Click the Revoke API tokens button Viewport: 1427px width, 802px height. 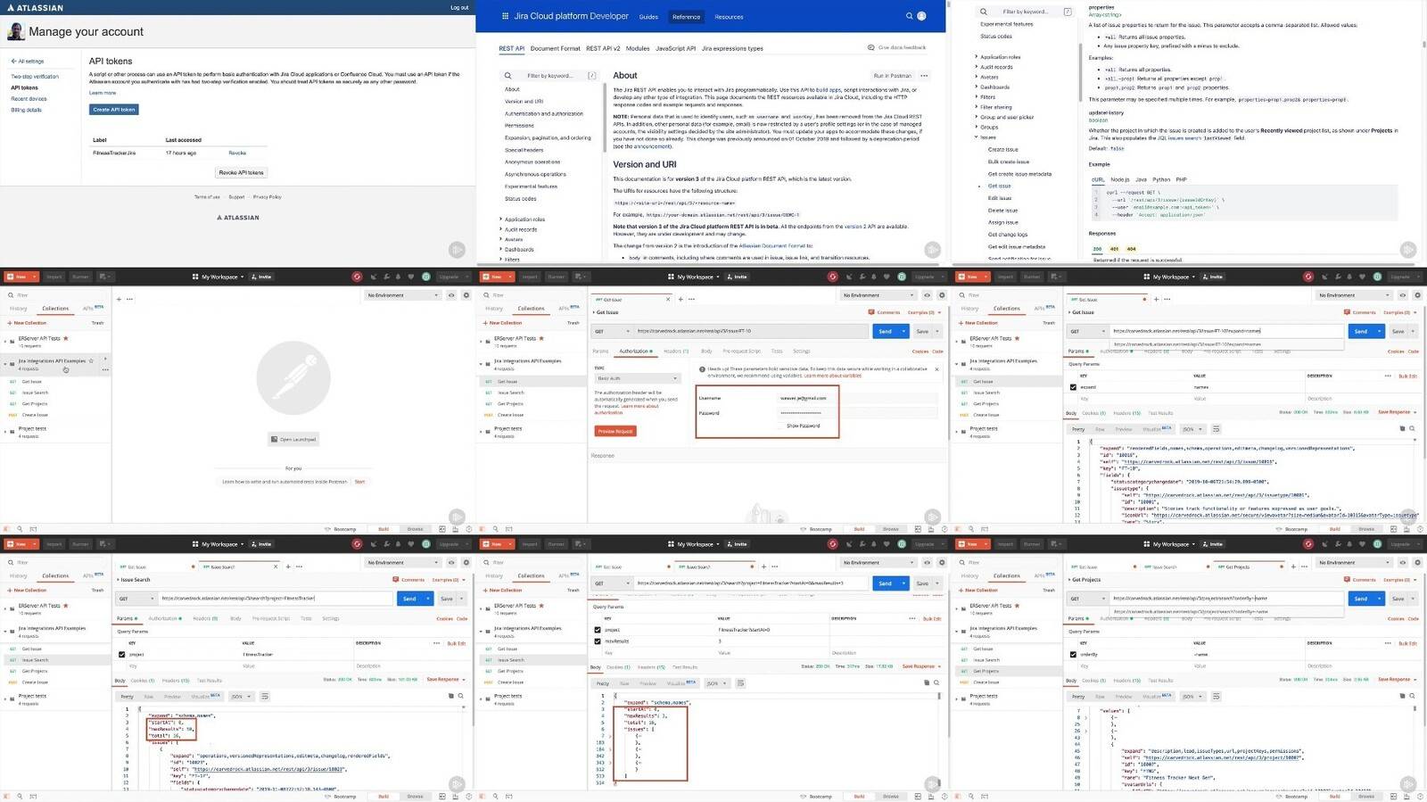(x=241, y=172)
